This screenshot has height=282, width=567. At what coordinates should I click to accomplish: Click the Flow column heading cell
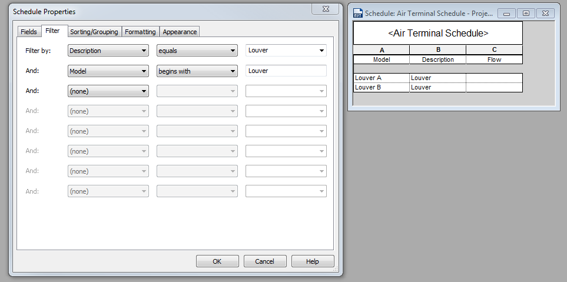point(495,59)
